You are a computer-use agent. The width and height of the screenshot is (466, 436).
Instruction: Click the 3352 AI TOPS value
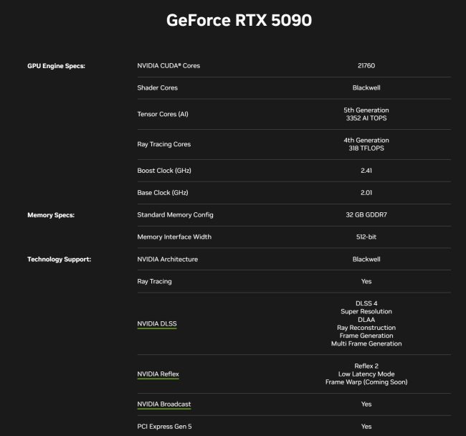(366, 118)
